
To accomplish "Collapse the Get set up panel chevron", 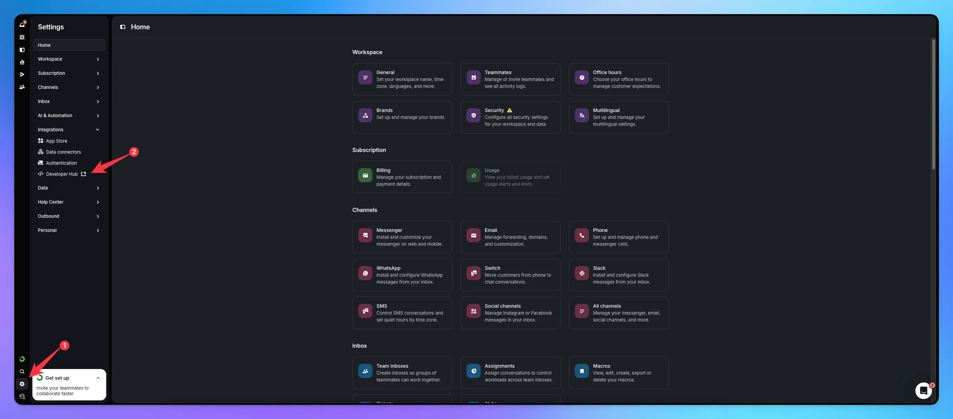I will coord(98,378).
